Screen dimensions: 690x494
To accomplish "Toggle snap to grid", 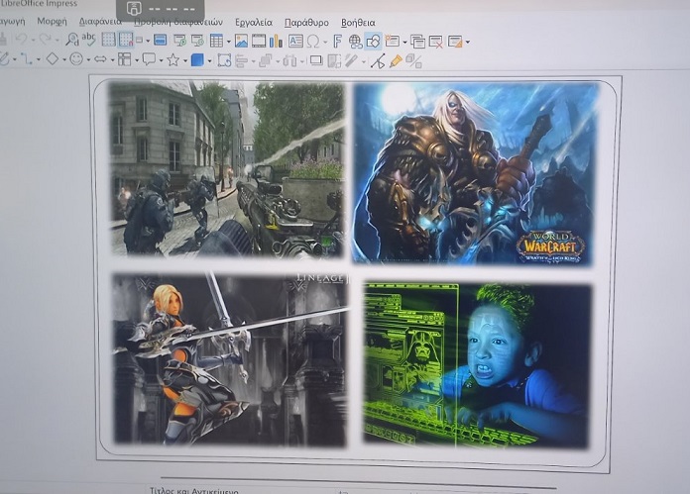I will [x=126, y=40].
